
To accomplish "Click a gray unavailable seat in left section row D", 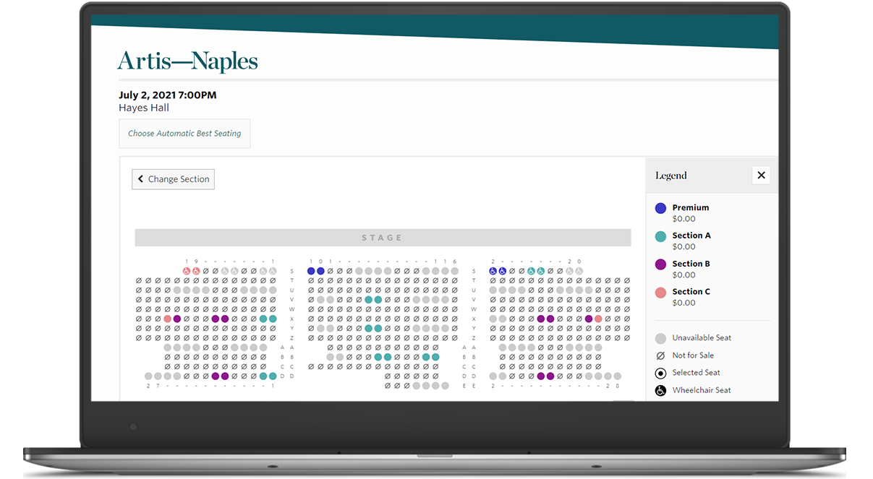I will pyautogui.click(x=150, y=376).
